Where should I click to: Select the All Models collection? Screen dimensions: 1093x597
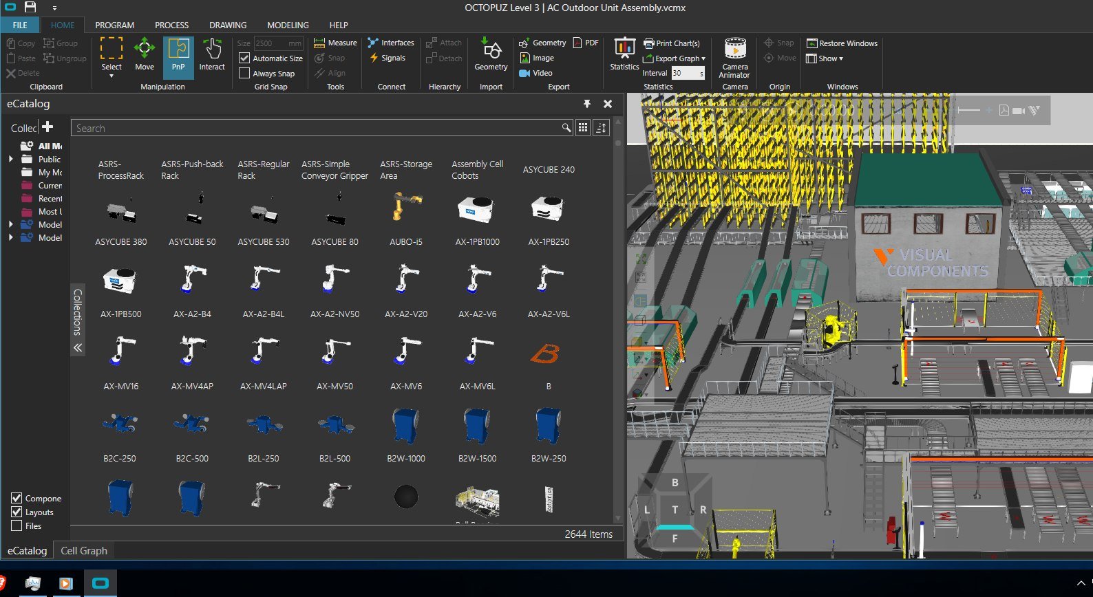[42, 146]
